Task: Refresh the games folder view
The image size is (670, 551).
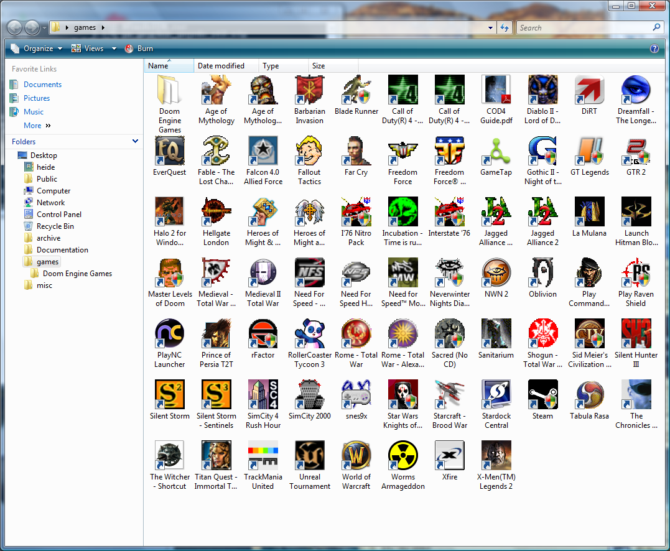Action: (505, 28)
